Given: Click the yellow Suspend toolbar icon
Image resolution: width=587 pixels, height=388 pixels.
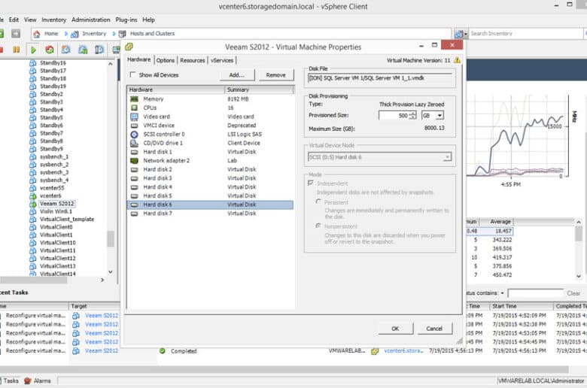Looking at the screenshot, I should pyautogui.click(x=16, y=50).
